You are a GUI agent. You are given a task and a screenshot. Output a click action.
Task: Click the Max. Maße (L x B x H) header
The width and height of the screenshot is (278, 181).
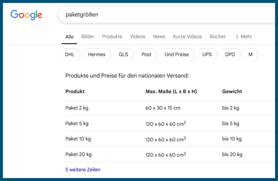[171, 91]
